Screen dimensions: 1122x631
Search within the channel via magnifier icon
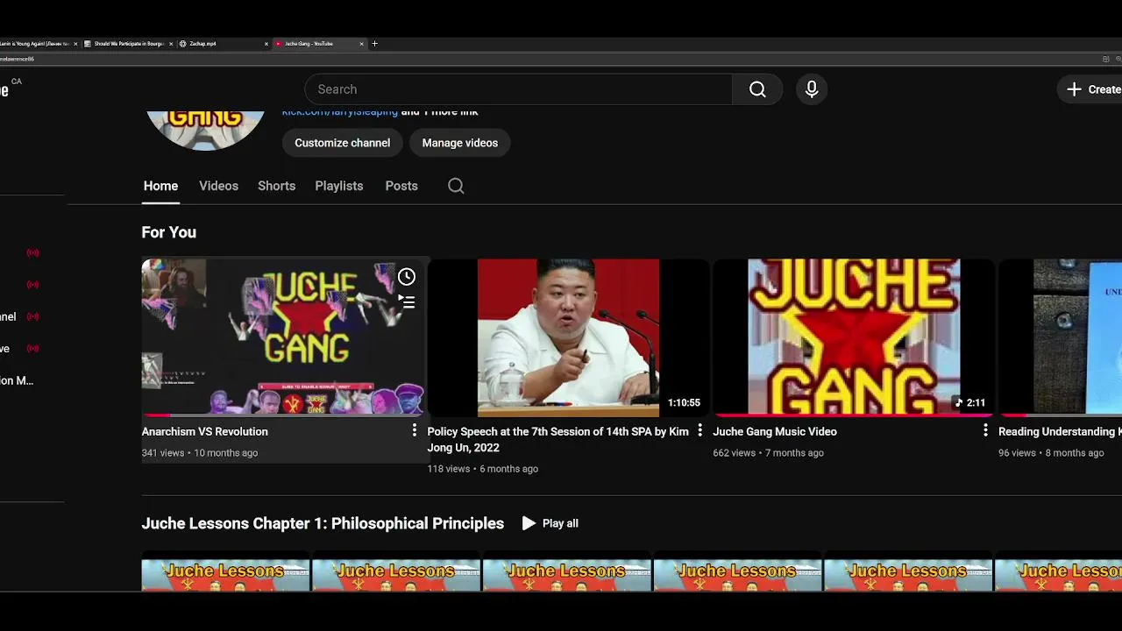coord(456,186)
